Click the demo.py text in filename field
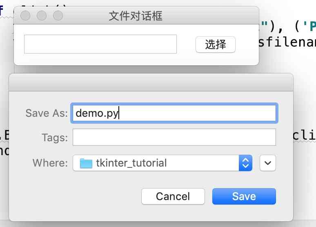Screen dimensions: 316x227 (x=97, y=113)
